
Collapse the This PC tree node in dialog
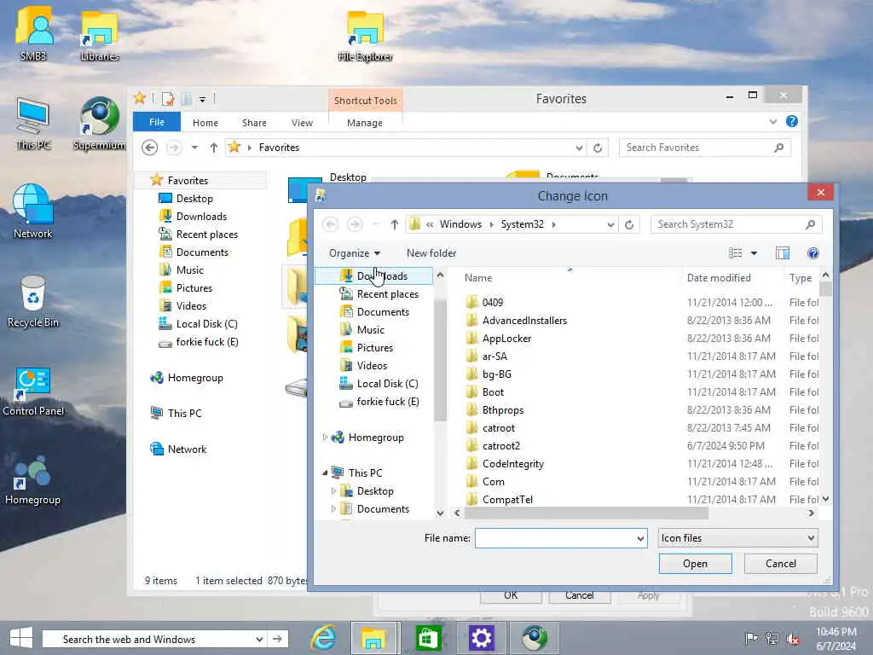(325, 472)
